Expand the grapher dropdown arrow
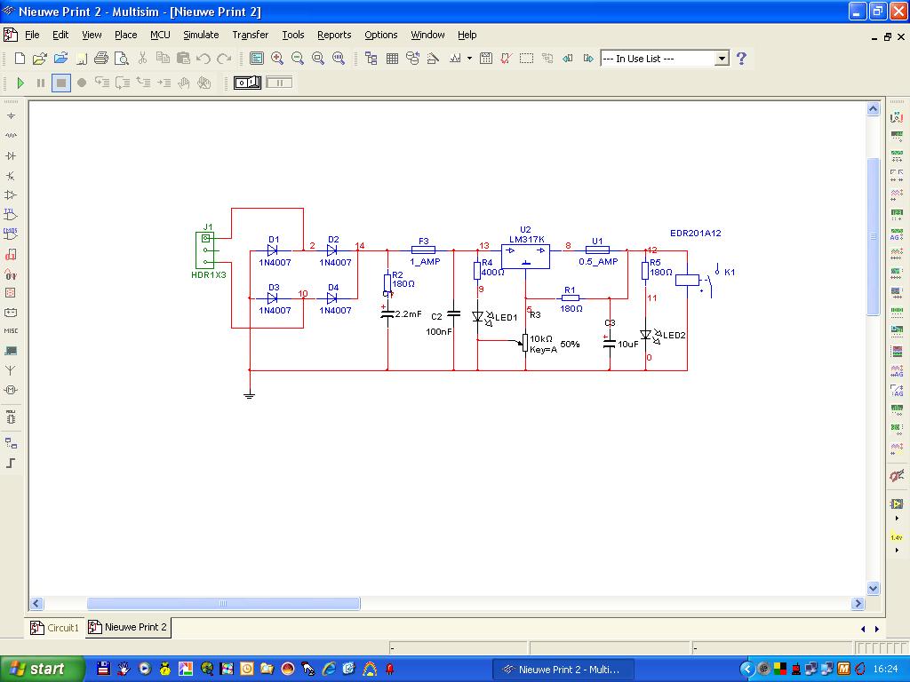910x682 pixels. tap(470, 59)
